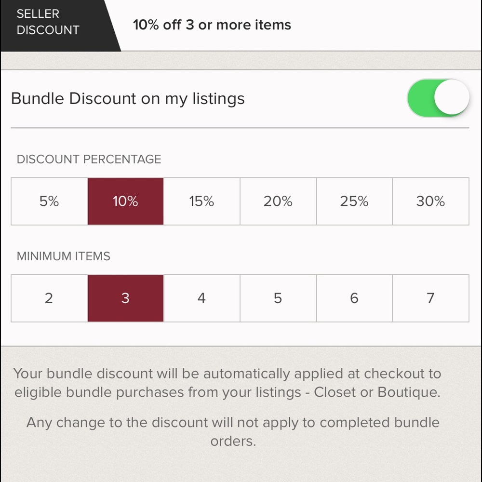Click the completed bundle orders notice

[x=233, y=431]
